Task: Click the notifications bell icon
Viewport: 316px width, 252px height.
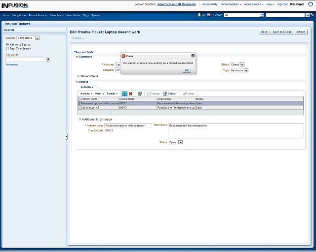Action: tap(199, 15)
